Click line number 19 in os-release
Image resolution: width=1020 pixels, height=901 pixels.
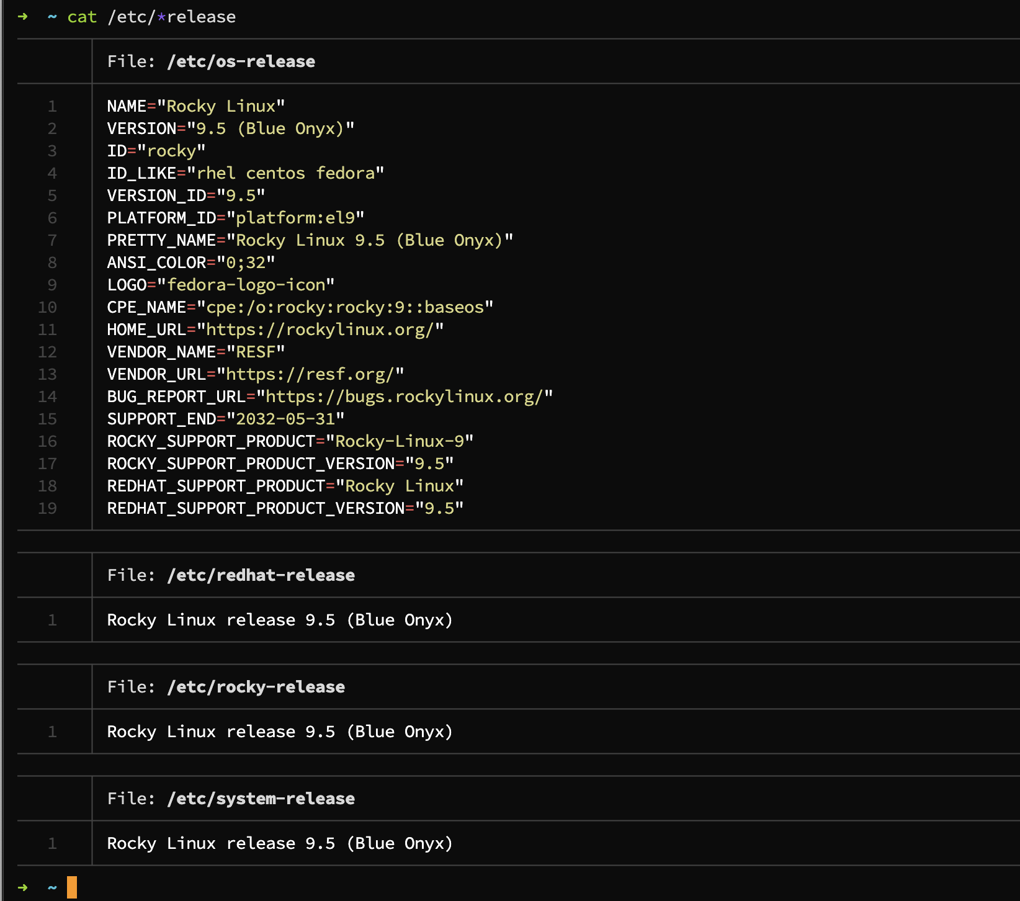coord(48,508)
